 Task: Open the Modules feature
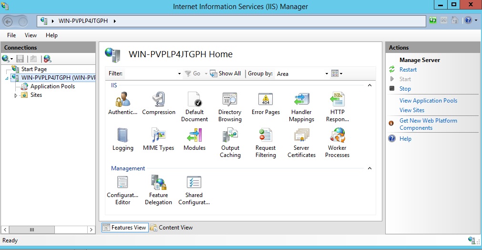[x=194, y=139]
